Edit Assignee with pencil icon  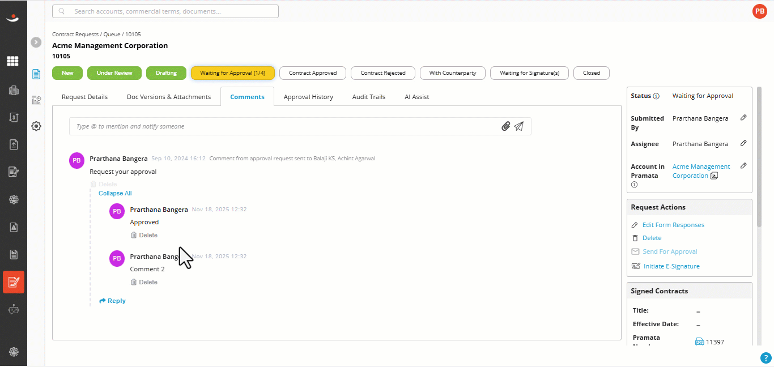743,143
